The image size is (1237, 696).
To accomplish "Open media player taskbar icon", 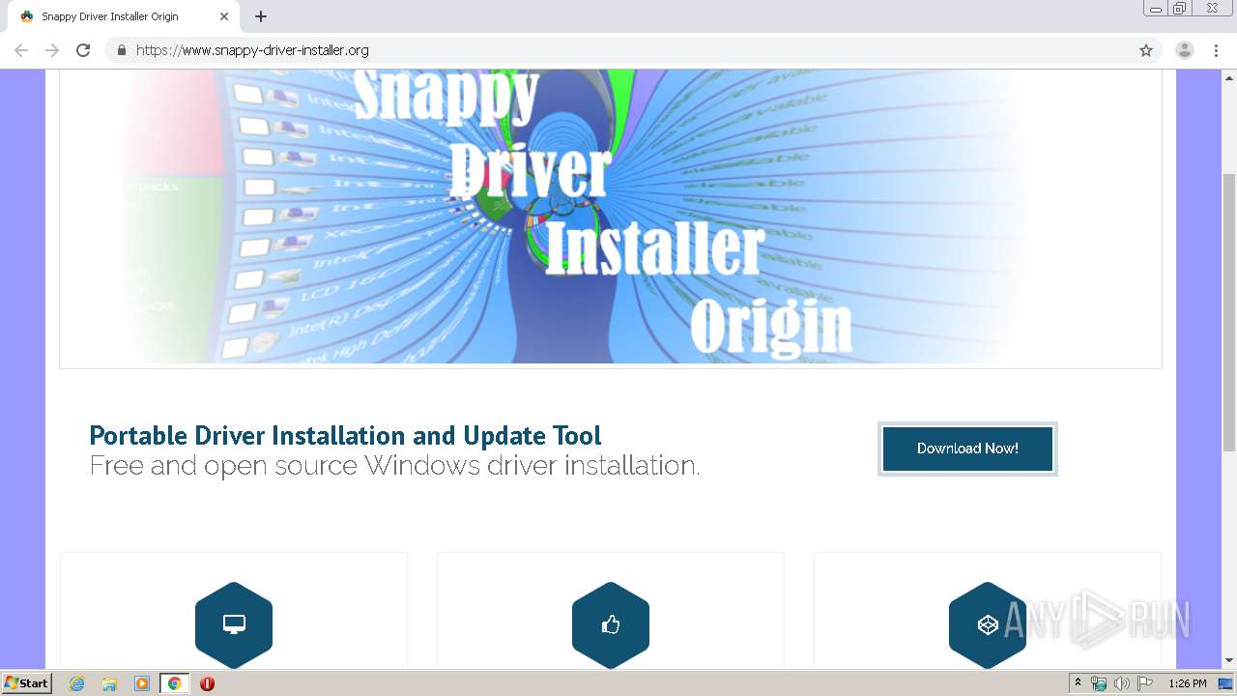I will click(142, 683).
